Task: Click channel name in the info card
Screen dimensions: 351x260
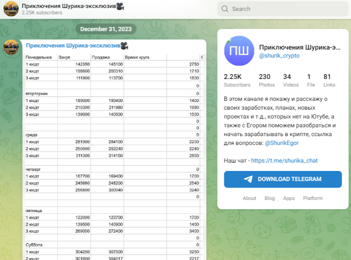Action: pyautogui.click(x=300, y=47)
